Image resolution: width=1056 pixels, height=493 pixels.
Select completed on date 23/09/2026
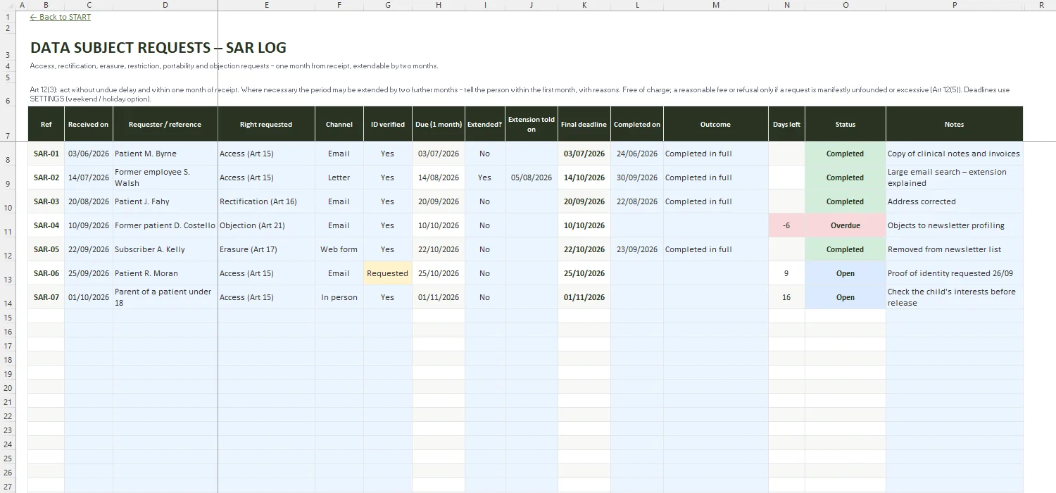tap(636, 249)
